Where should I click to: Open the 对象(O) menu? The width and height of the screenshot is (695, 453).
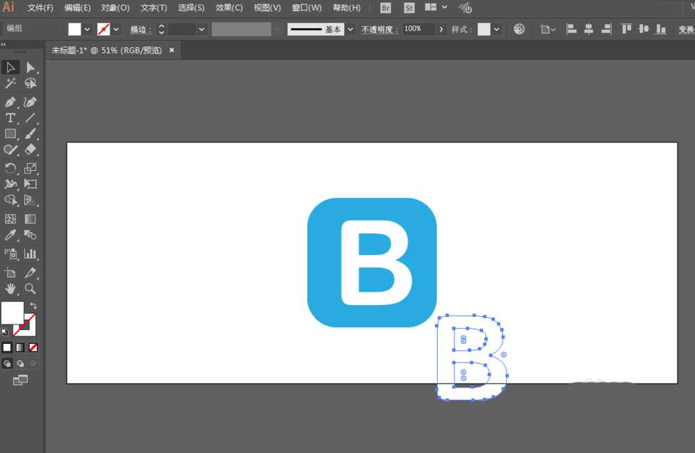click(115, 8)
